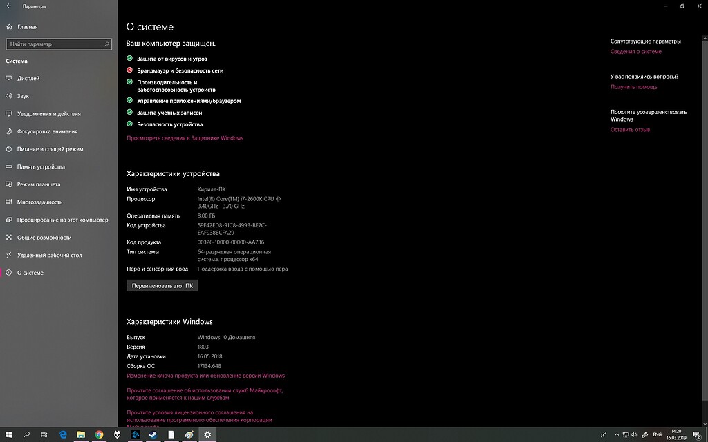Viewport: 708px width, 442px height.
Task: Click green check beside Производительность и работоспособность
Action: tap(129, 82)
